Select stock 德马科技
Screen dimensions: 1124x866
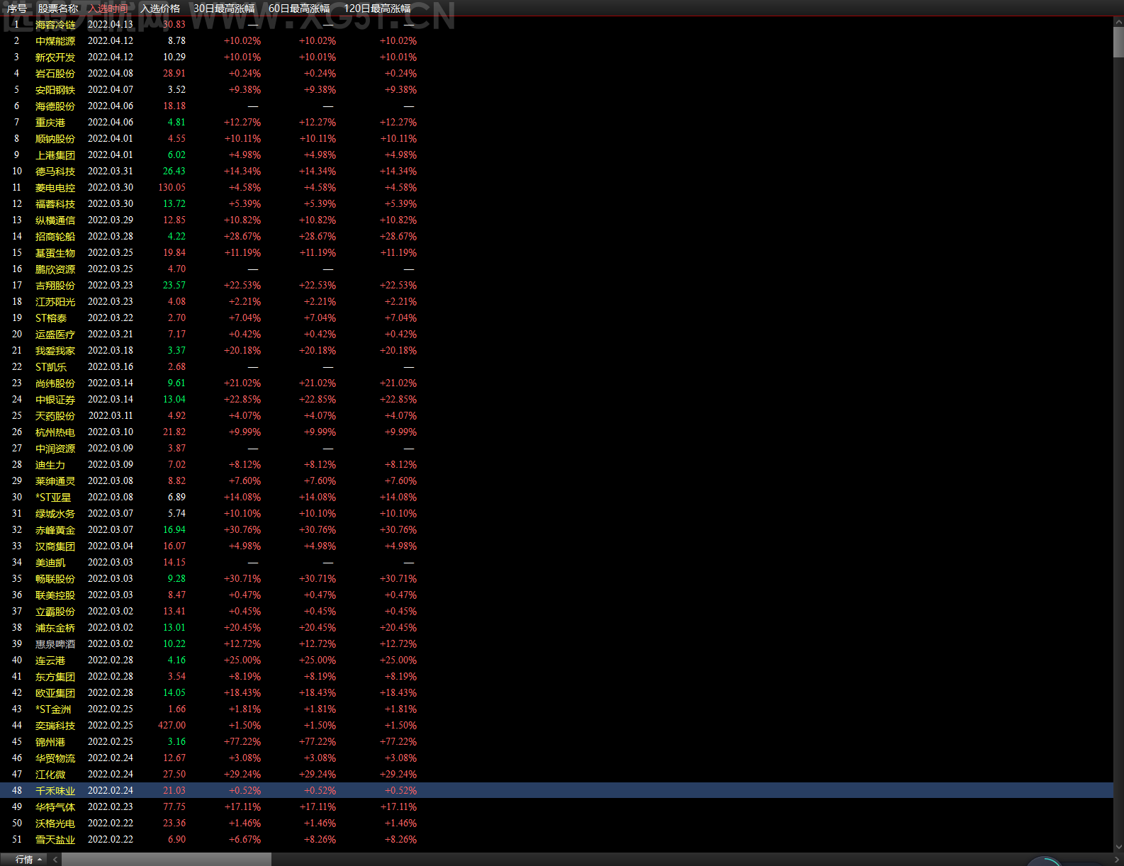coord(55,171)
